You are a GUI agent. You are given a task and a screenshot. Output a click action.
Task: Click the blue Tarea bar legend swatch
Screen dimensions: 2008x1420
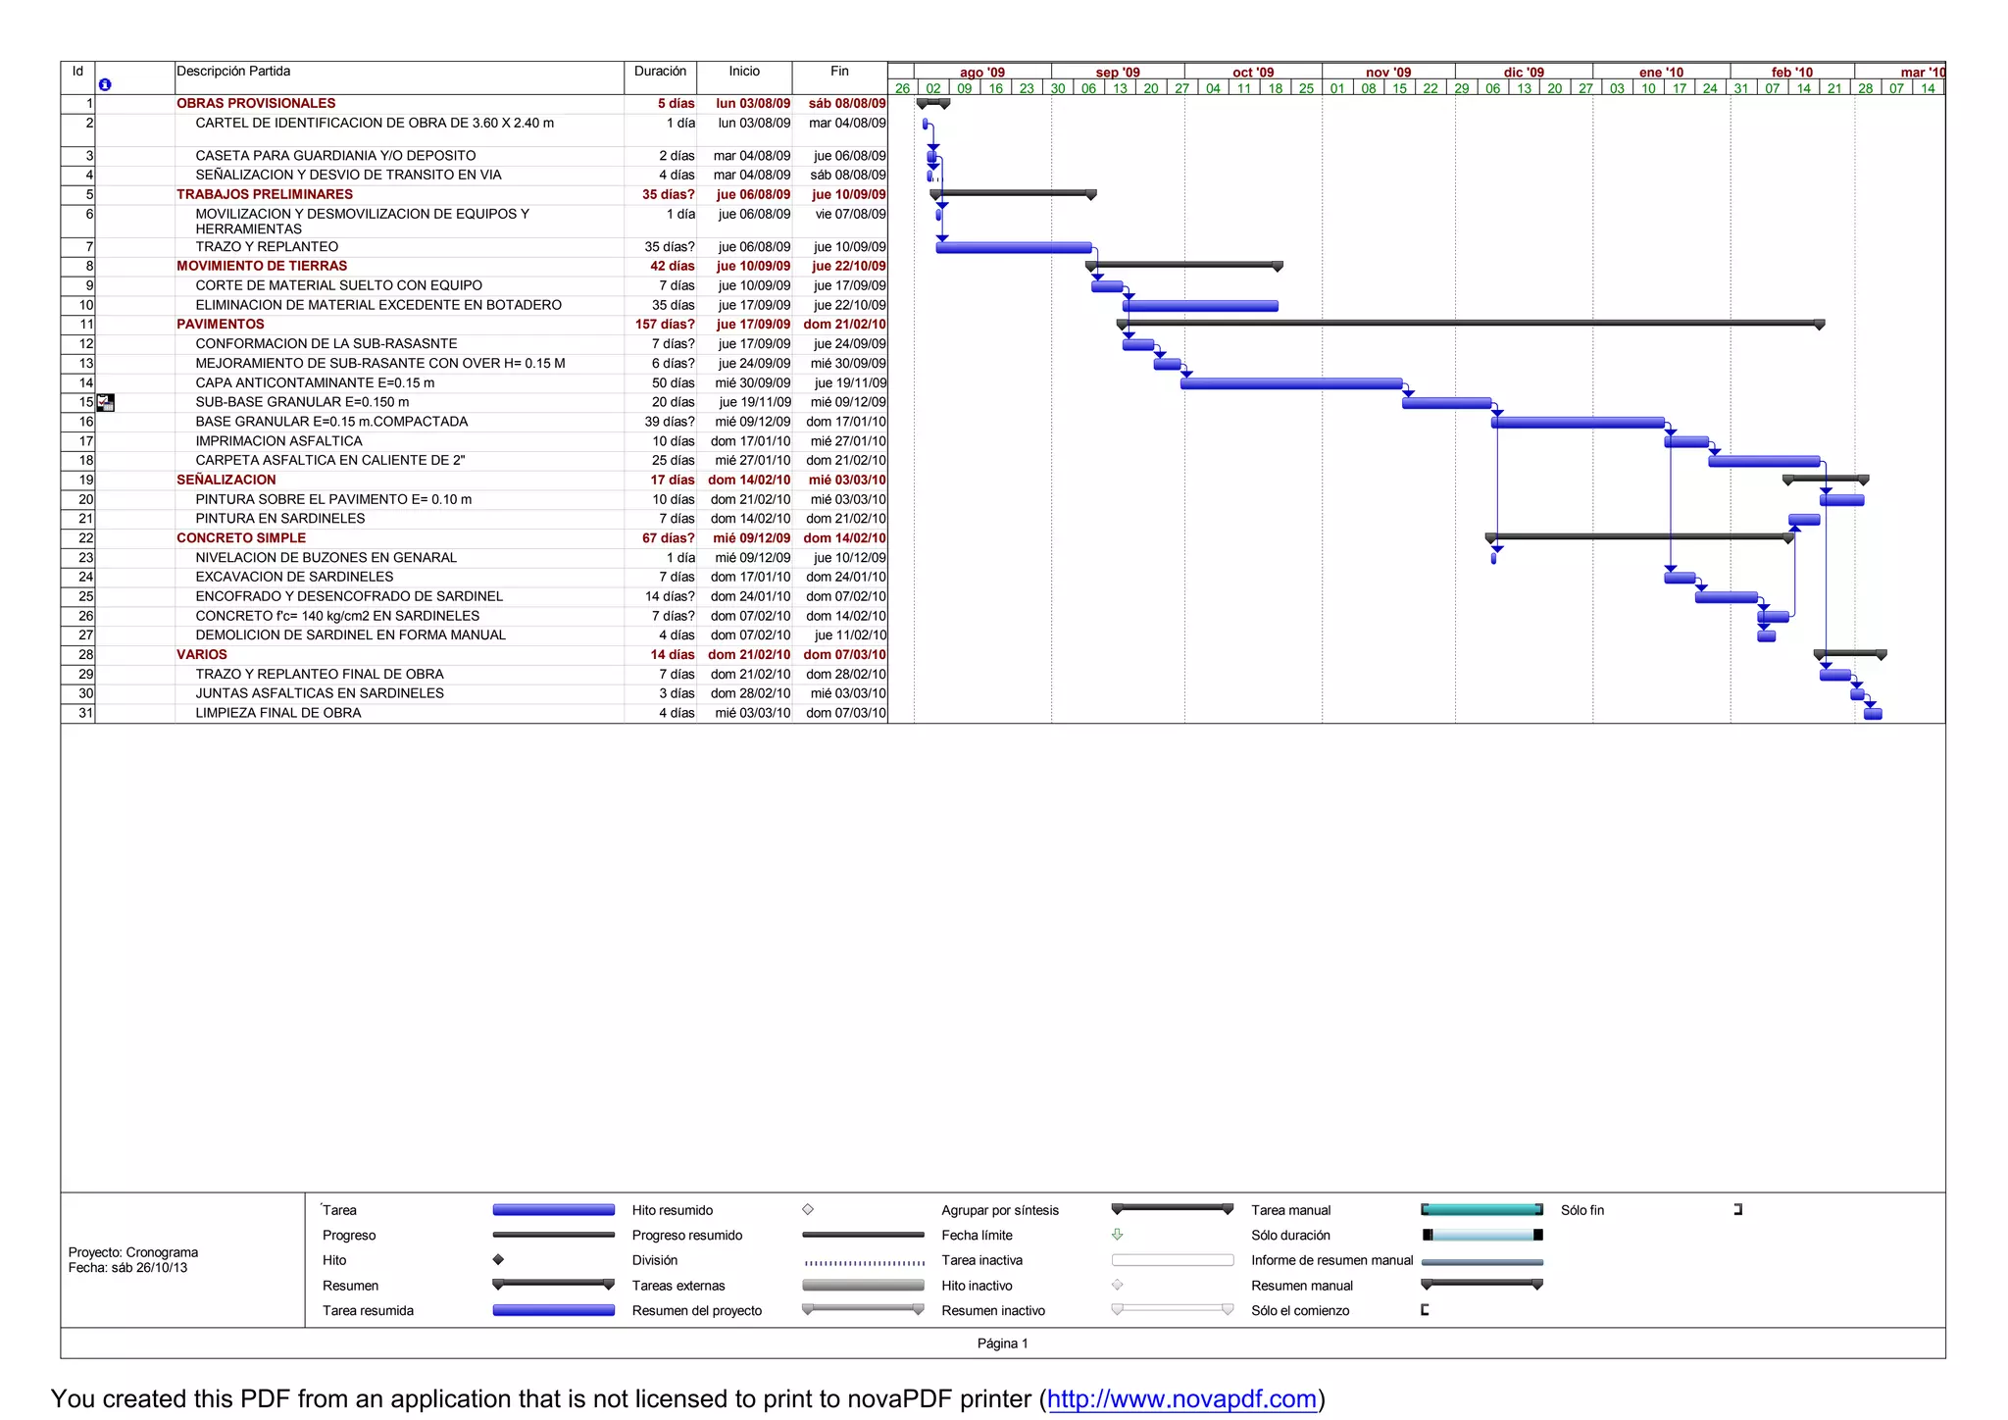coord(553,1210)
